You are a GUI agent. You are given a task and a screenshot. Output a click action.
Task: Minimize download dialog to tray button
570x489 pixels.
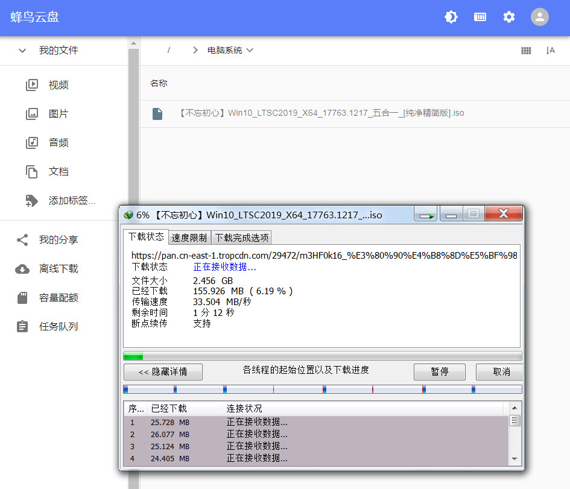(426, 214)
